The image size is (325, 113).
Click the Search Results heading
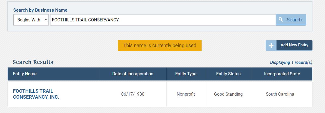33,62
